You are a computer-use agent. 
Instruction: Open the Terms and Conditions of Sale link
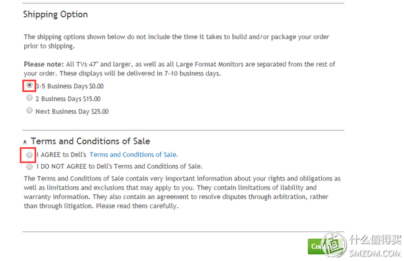[134, 155]
